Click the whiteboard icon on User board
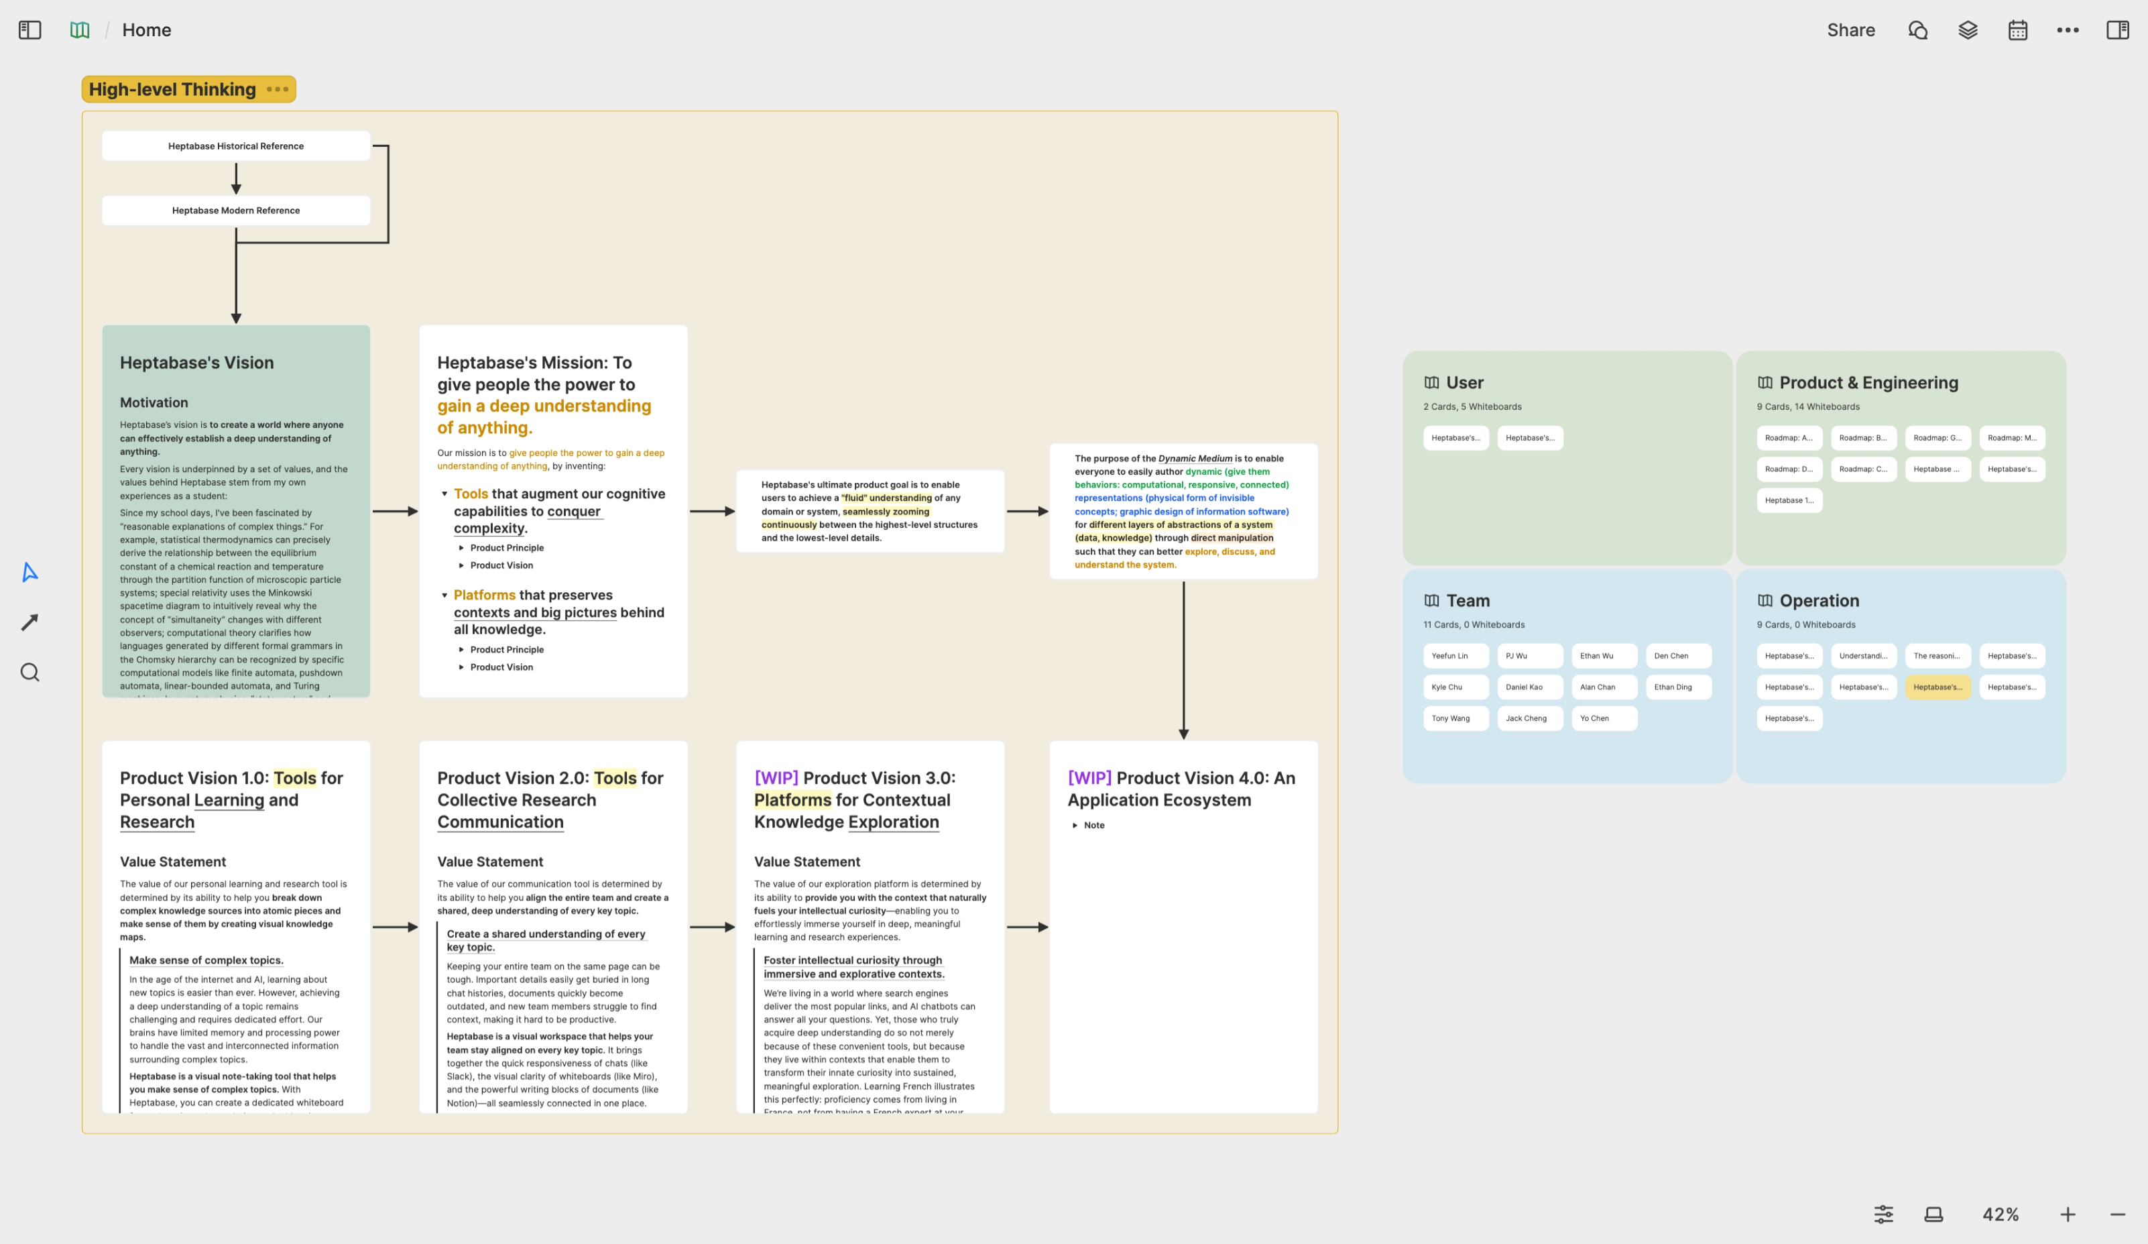 click(1432, 383)
